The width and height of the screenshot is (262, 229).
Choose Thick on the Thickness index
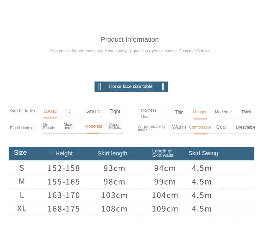coord(246,112)
